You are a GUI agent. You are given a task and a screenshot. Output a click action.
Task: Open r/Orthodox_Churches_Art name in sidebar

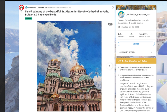pyautogui.click(x=138, y=15)
